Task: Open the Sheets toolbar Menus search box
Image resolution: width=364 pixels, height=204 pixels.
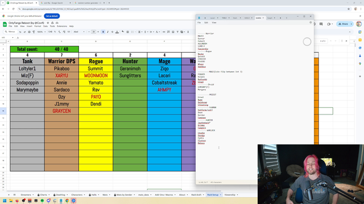Action: (x=10, y=32)
